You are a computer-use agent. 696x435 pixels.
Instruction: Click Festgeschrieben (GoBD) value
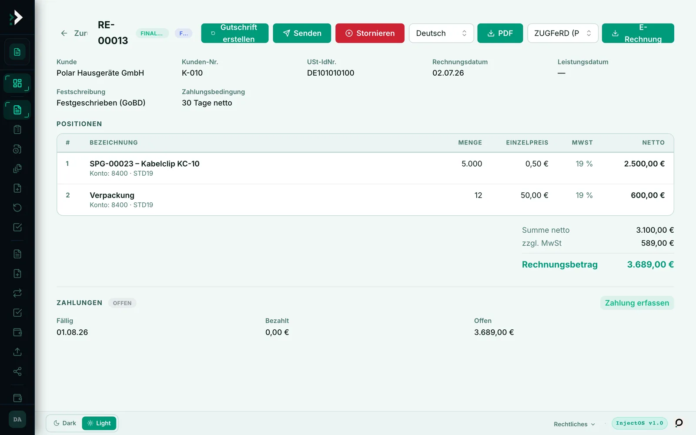pos(101,103)
